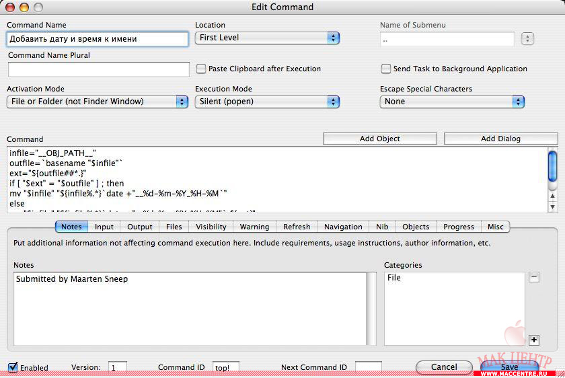Click the Notes text area scrollbar
The height and width of the screenshot is (378, 565).
point(371,309)
